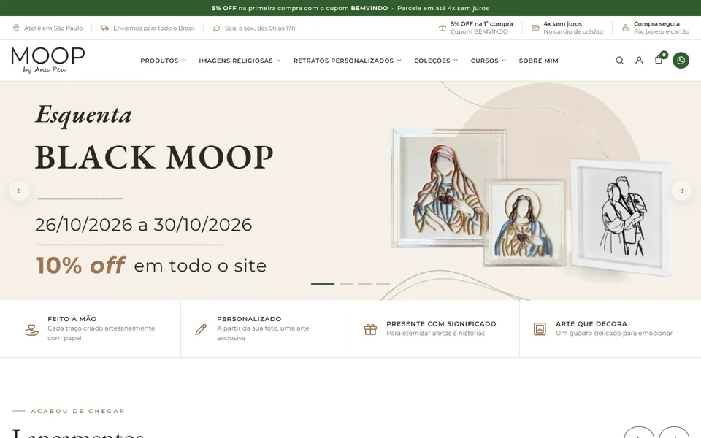
Task: Expand the Cursos chevron
Action: [x=504, y=61]
